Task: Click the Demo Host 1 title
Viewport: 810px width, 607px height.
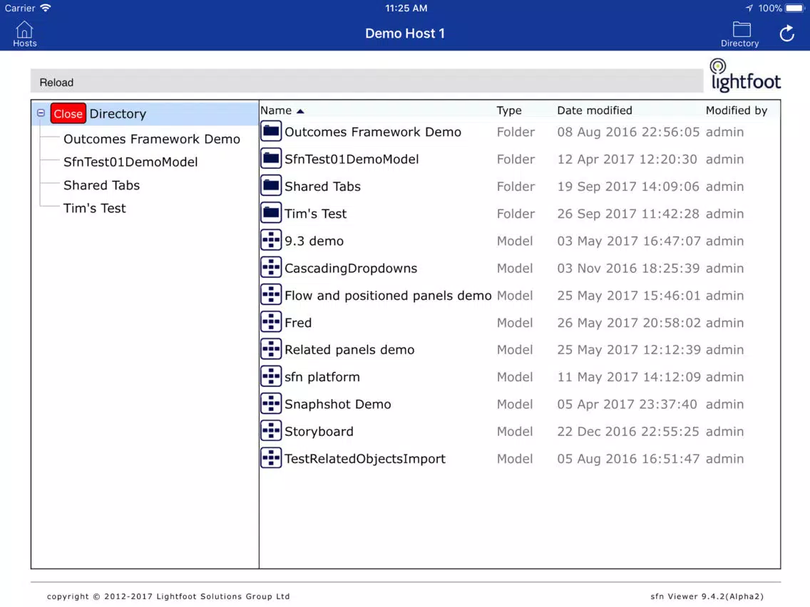Action: pyautogui.click(x=405, y=33)
